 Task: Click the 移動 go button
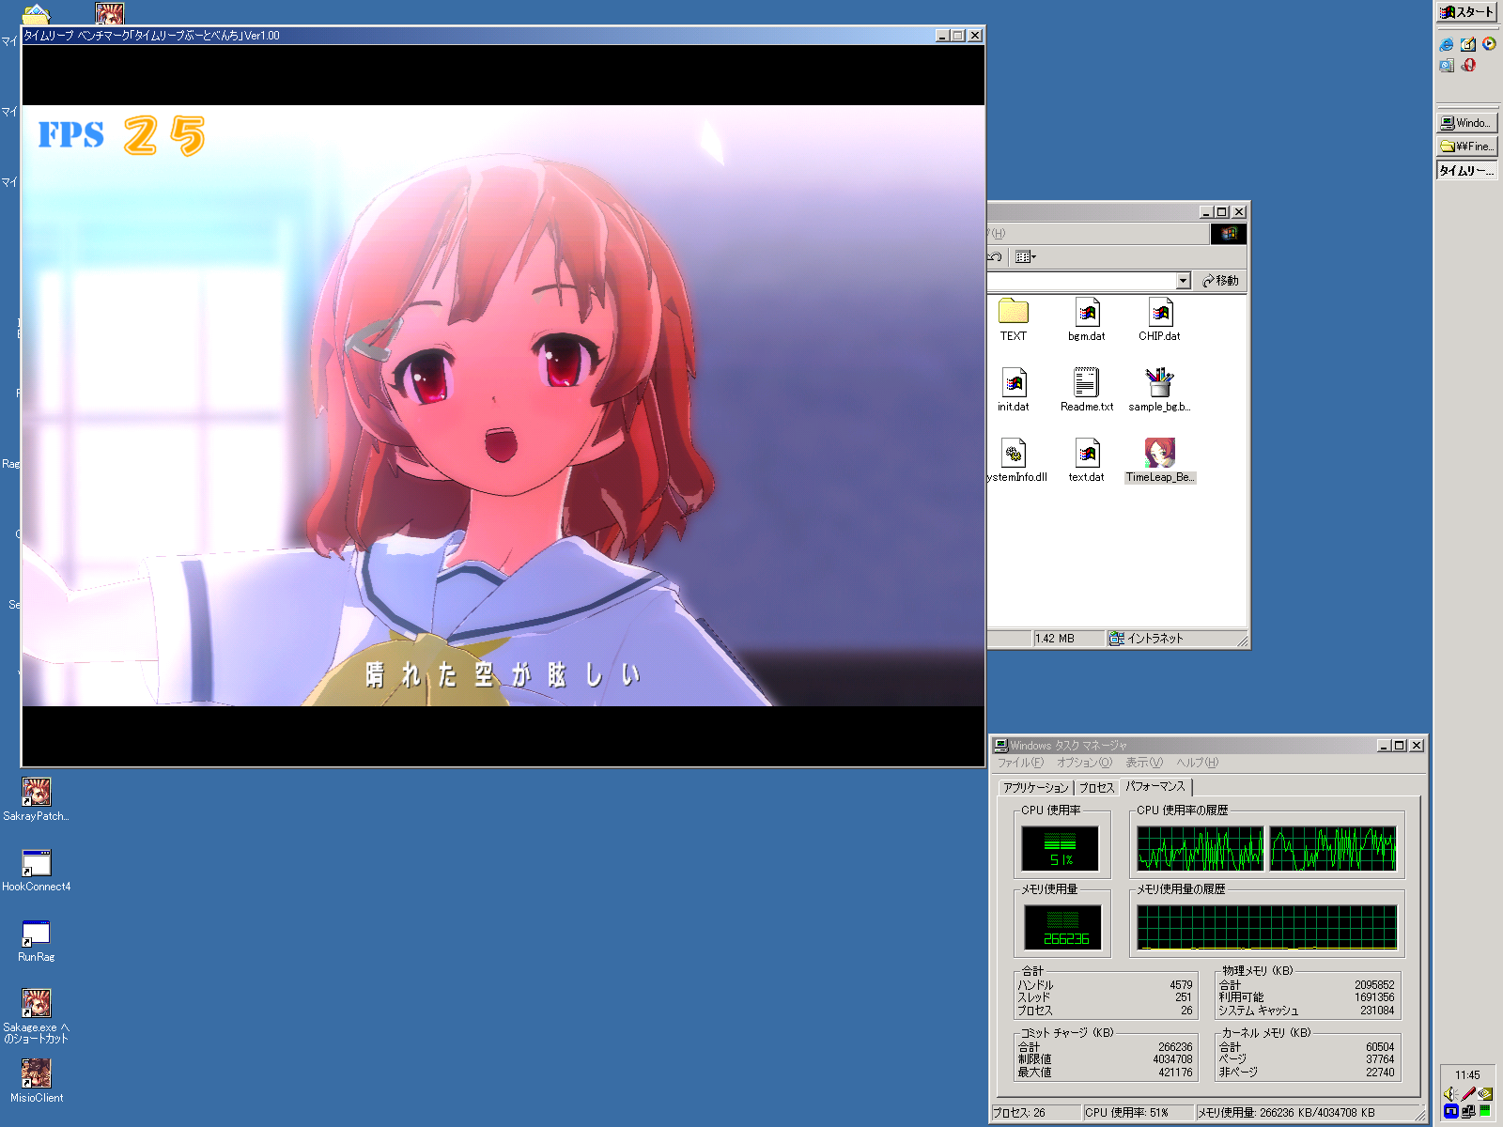(x=1220, y=281)
